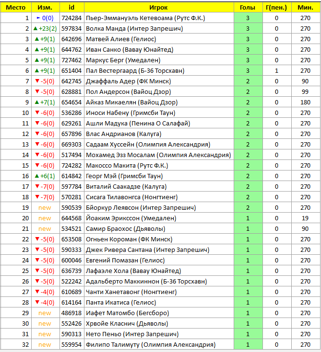Select cell Евгений Помазан (Гелиос)

(159, 261)
